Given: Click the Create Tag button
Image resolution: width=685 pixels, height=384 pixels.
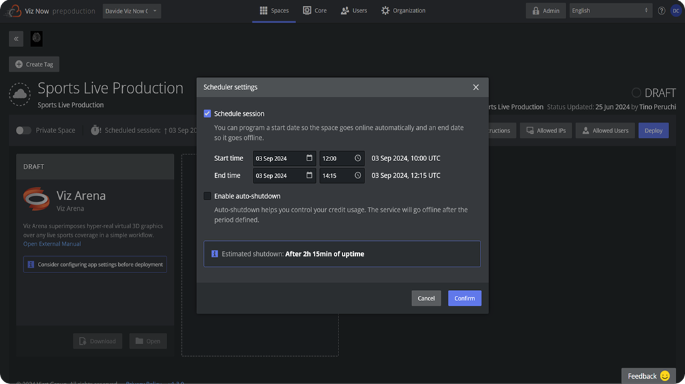Looking at the screenshot, I should (x=34, y=64).
